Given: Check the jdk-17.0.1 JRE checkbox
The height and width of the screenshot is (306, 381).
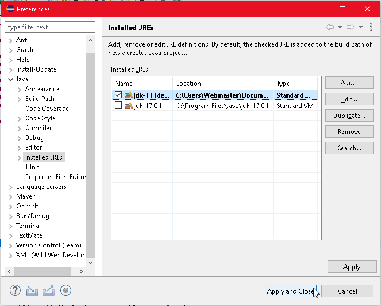Looking at the screenshot, I should tap(118, 105).
